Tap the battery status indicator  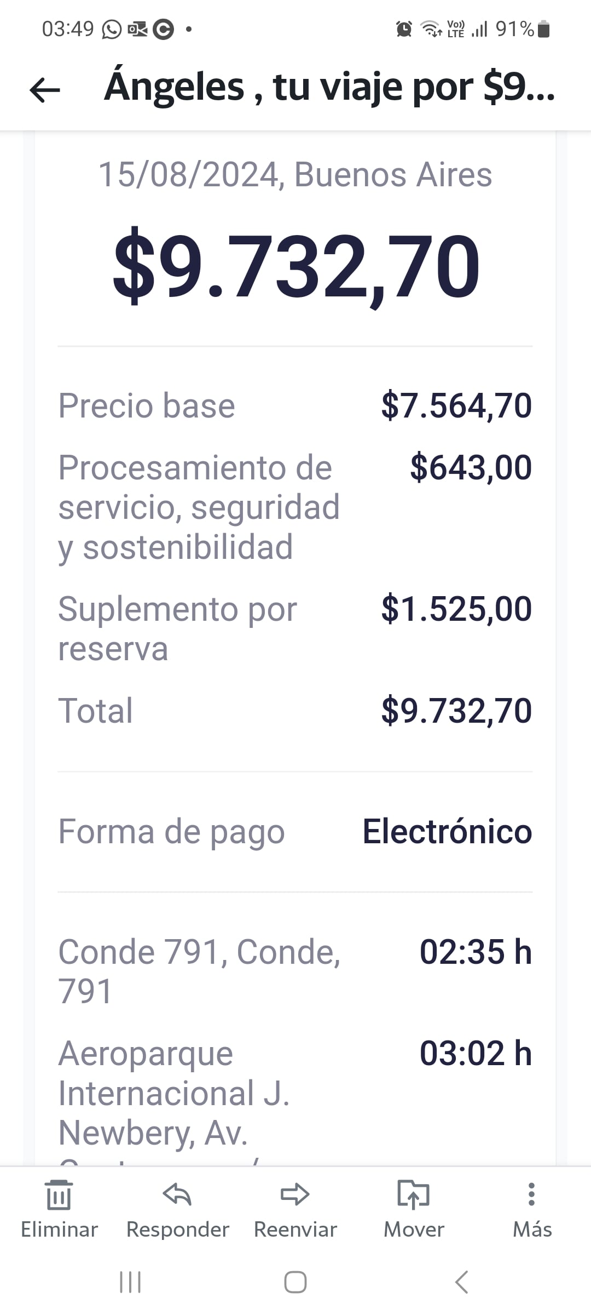pyautogui.click(x=543, y=29)
